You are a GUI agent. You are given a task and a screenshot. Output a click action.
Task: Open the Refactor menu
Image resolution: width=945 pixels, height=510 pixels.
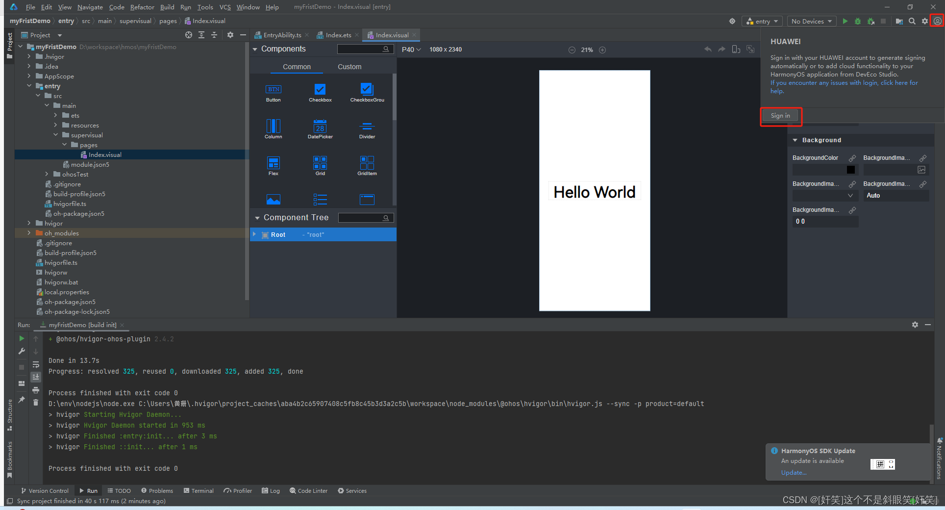142,7
